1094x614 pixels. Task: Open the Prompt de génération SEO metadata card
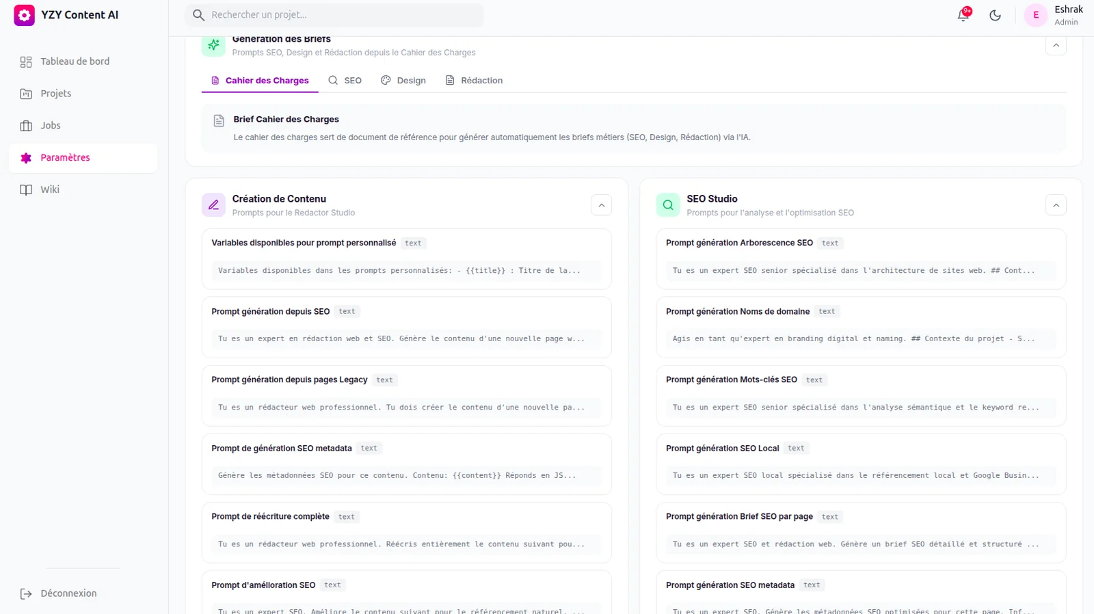coord(407,464)
